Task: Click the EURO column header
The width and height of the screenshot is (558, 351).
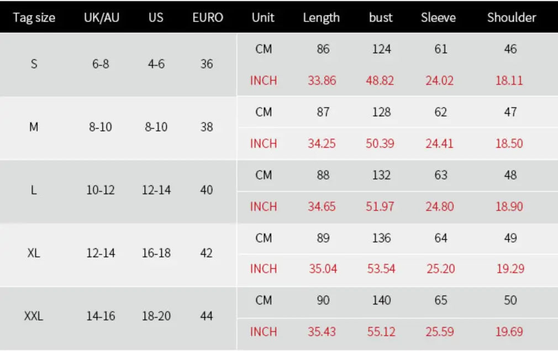Action: click(208, 18)
